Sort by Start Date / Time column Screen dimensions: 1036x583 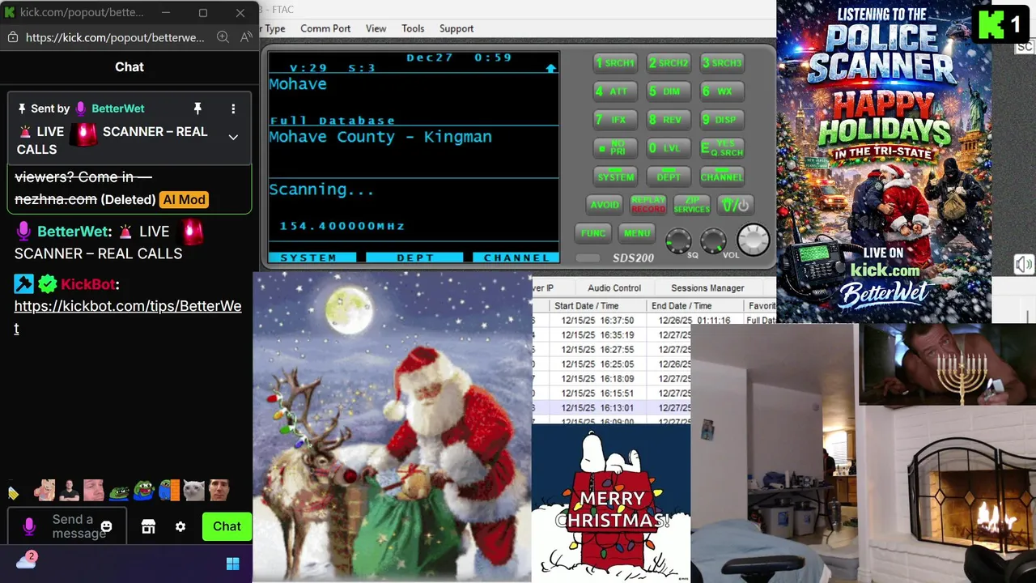click(597, 306)
